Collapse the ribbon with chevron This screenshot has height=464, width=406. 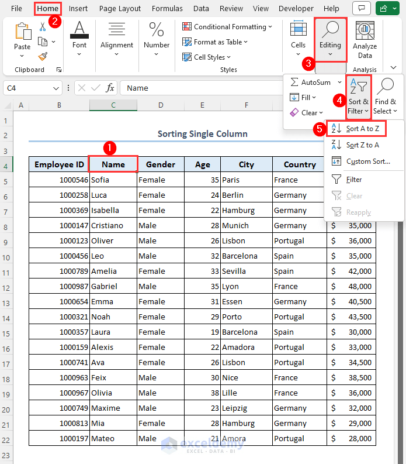(393, 67)
